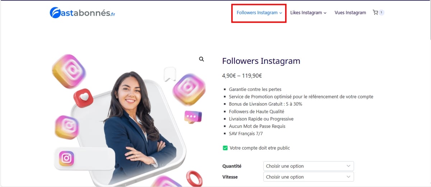
Task: Expand the Likes Instagram menu chevron
Action: (325, 13)
